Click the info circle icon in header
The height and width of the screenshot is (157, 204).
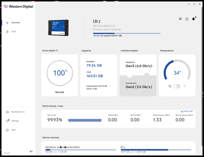[x=187, y=19]
